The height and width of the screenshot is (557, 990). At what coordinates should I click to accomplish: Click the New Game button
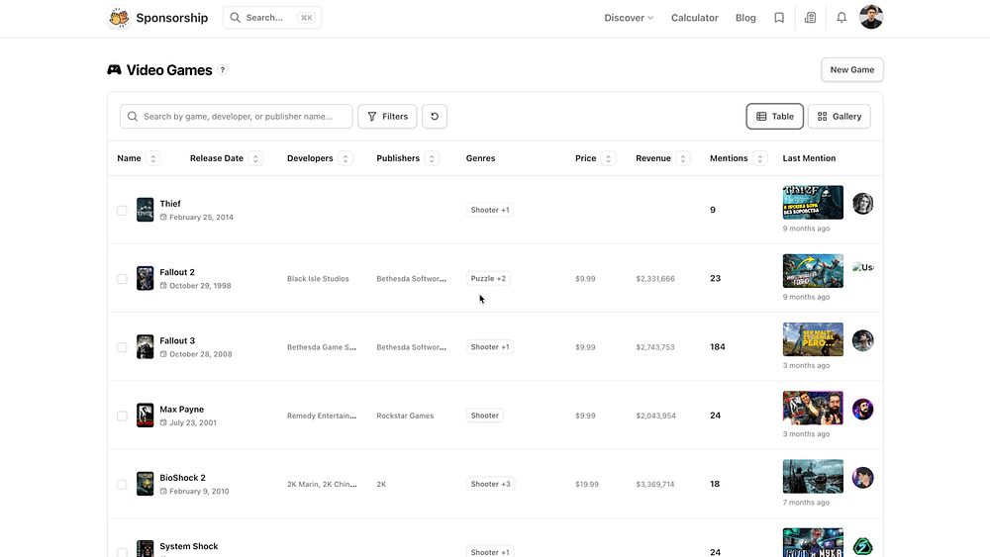852,69
